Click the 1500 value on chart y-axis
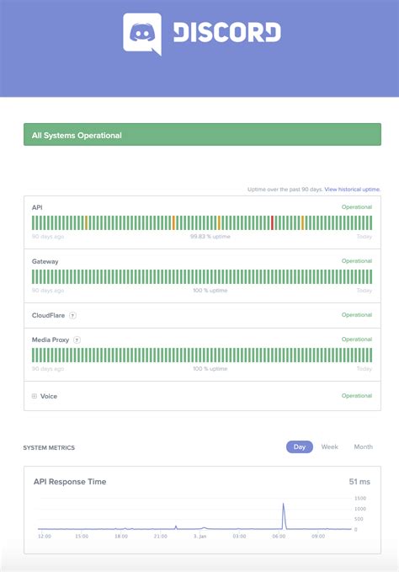This screenshot has width=399, height=572. tap(360, 499)
